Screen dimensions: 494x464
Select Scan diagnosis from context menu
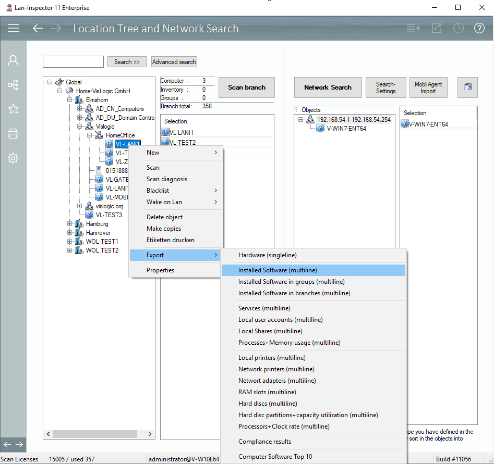pyautogui.click(x=166, y=179)
